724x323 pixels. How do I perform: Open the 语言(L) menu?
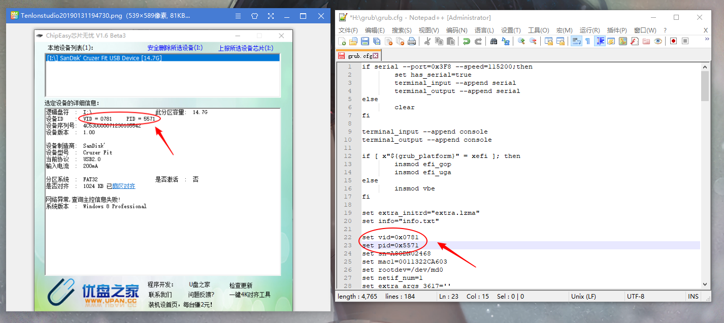[x=484, y=30]
